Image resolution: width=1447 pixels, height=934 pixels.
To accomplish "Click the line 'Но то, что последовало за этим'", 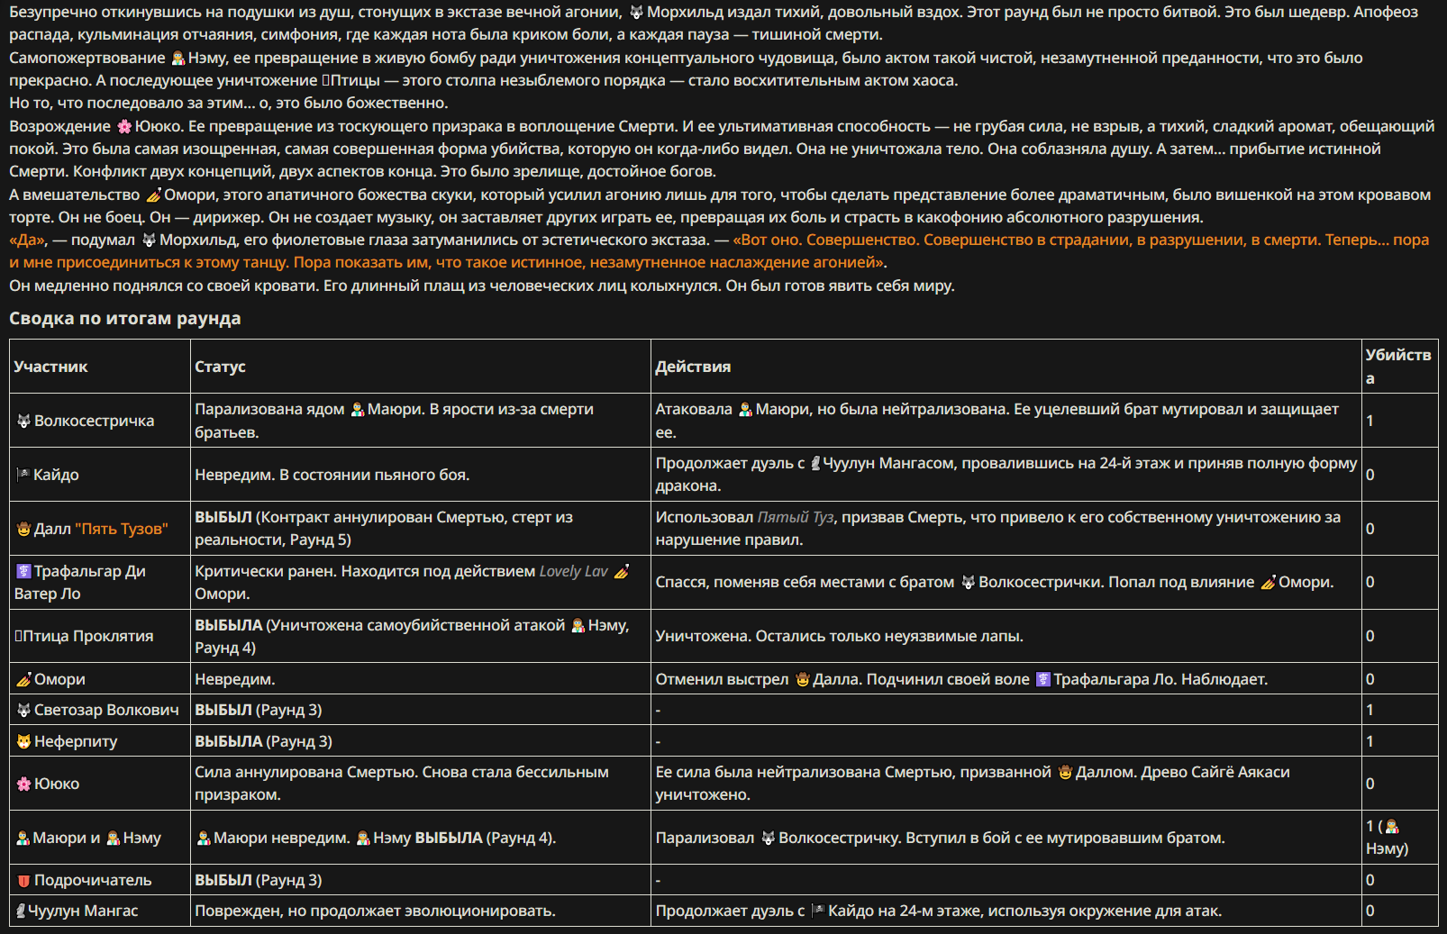I will 229,103.
